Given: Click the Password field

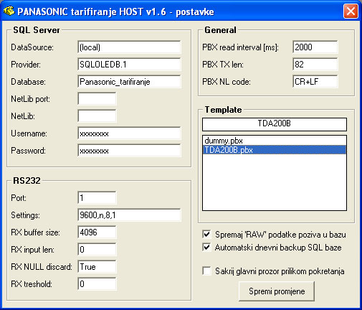Looking at the screenshot, I should (x=129, y=151).
